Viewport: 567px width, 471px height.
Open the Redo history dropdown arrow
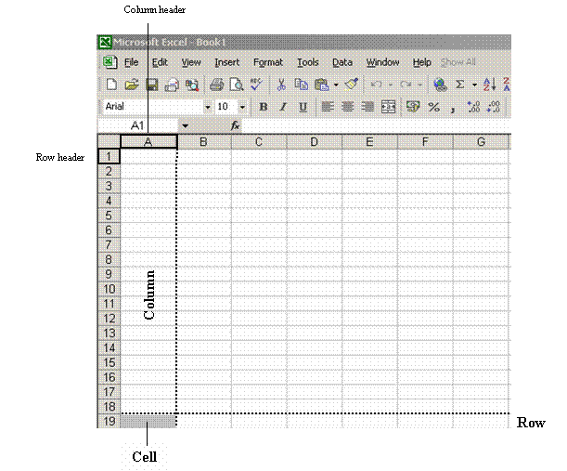click(x=419, y=85)
